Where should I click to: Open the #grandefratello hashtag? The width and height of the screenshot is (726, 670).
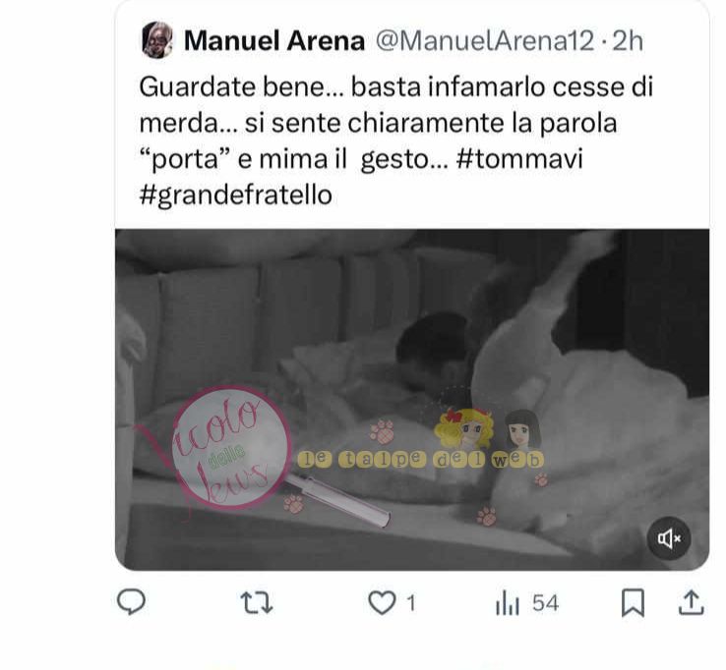[235, 195]
